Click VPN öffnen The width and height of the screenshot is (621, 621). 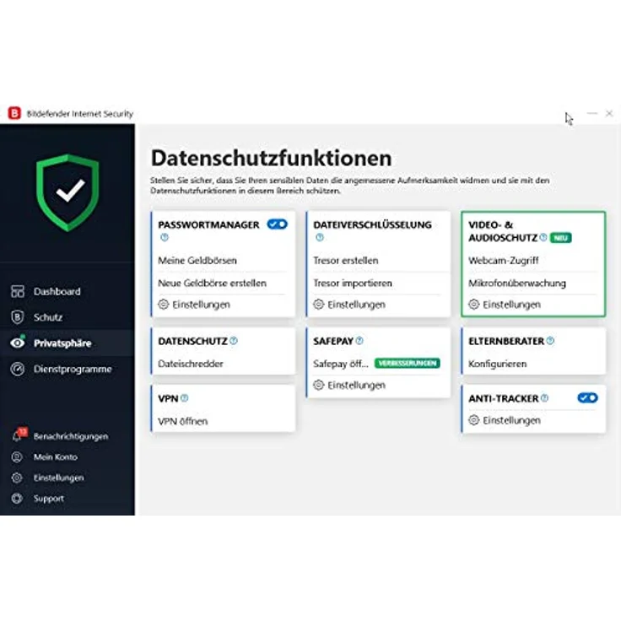pos(182,421)
